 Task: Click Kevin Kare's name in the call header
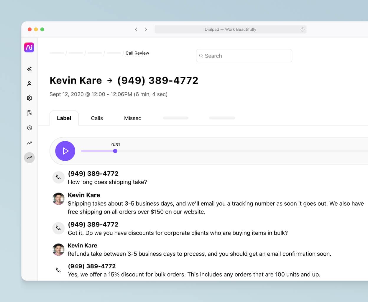point(75,80)
